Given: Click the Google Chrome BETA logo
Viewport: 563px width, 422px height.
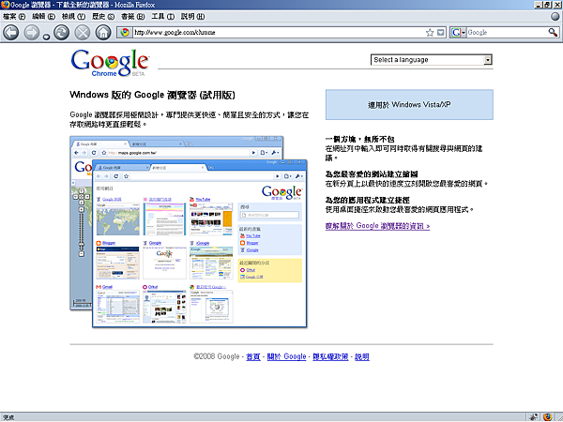Looking at the screenshot, I should (x=110, y=63).
